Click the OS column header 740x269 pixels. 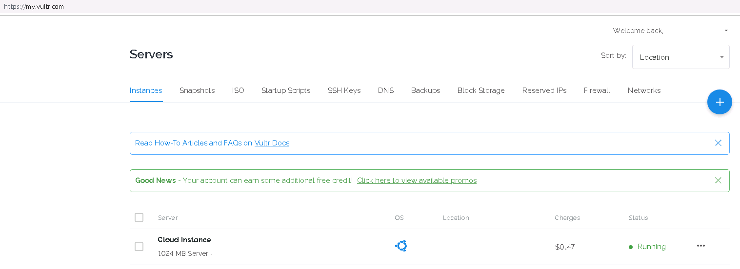(399, 218)
